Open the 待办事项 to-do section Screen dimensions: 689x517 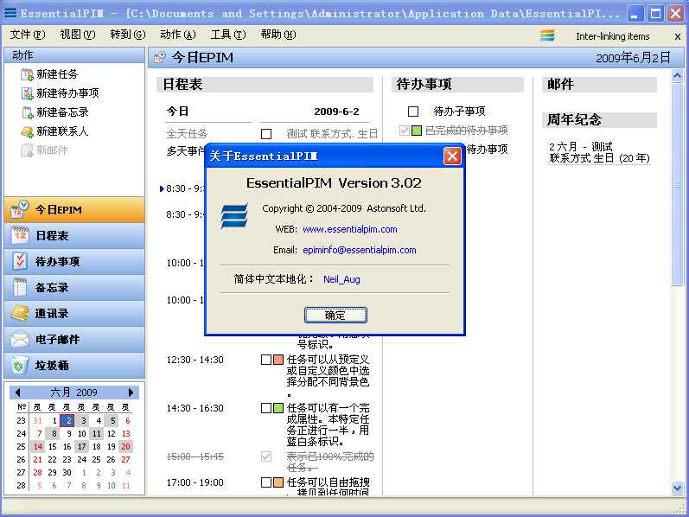pyautogui.click(x=74, y=262)
